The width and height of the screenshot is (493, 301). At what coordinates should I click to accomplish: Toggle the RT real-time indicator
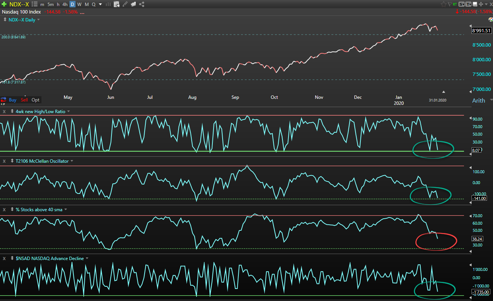(455, 4)
